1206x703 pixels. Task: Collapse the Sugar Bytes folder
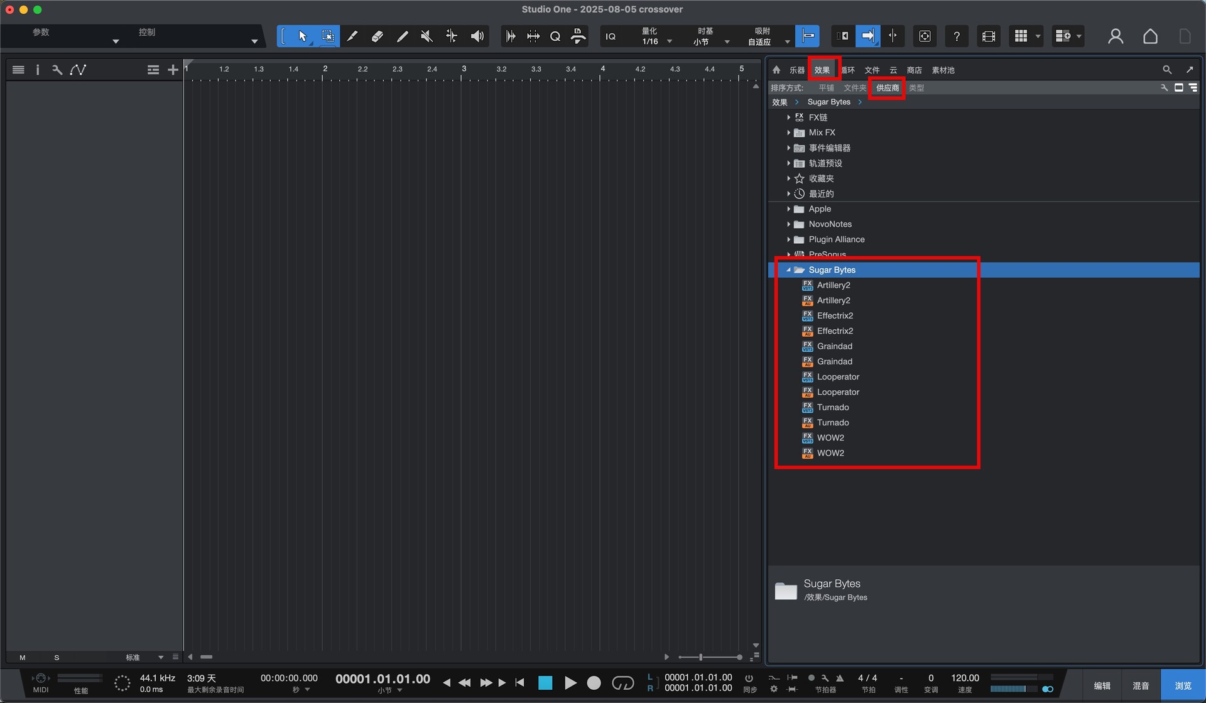point(788,270)
